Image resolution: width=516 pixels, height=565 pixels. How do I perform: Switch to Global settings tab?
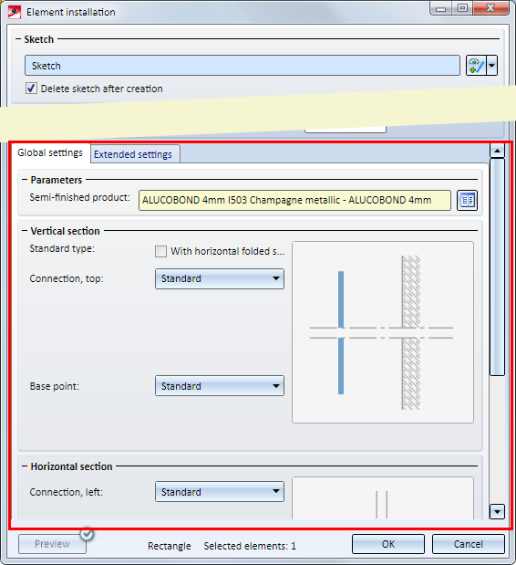point(50,153)
